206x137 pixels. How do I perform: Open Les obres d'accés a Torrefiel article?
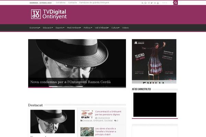(105, 132)
